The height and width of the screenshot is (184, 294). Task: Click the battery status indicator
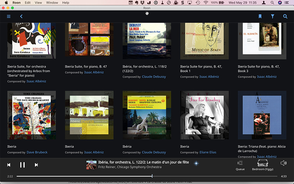[217, 3]
